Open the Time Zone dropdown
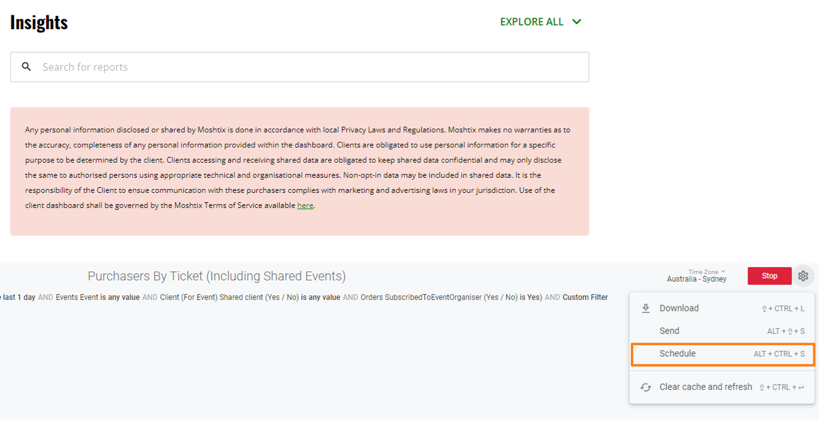This screenshot has width=819, height=421. pyautogui.click(x=707, y=272)
